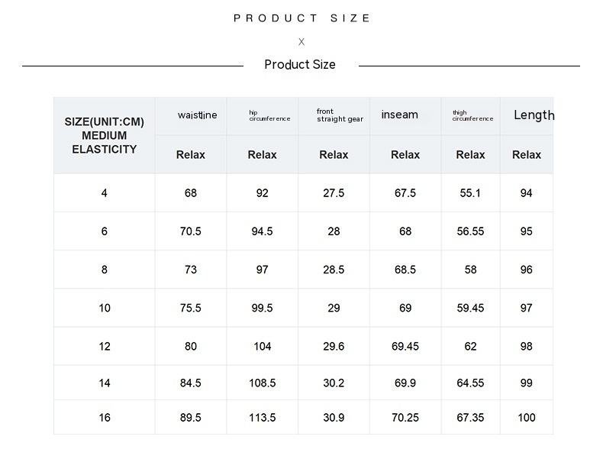This screenshot has height=459, width=603.
Task: Select inseam value 69.45 for size 12
Action: pyautogui.click(x=405, y=346)
